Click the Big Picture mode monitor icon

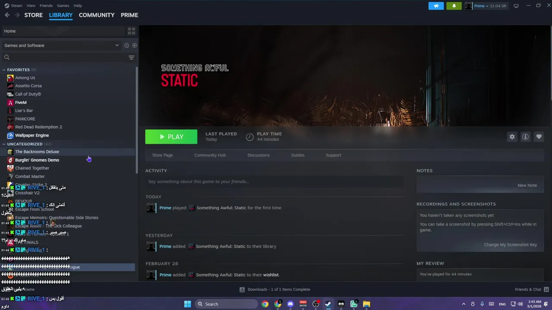pyautogui.click(x=516, y=6)
